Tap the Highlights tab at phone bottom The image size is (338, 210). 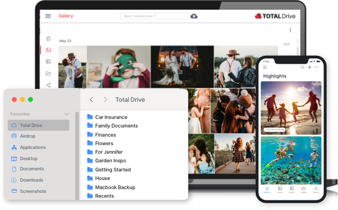(267, 190)
